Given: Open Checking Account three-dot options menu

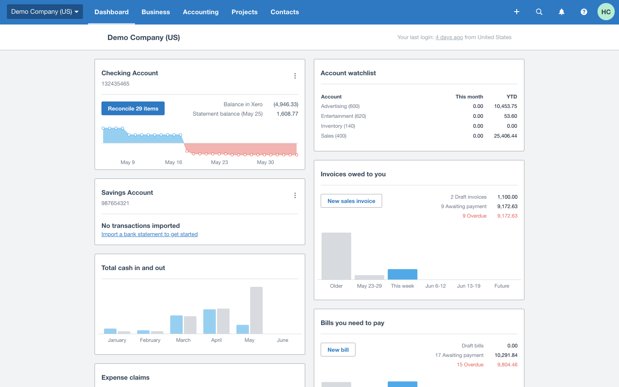Looking at the screenshot, I should (295, 76).
